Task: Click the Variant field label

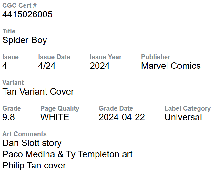Action: click(13, 83)
